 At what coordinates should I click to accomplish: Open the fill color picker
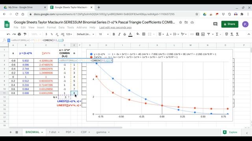click(138, 34)
